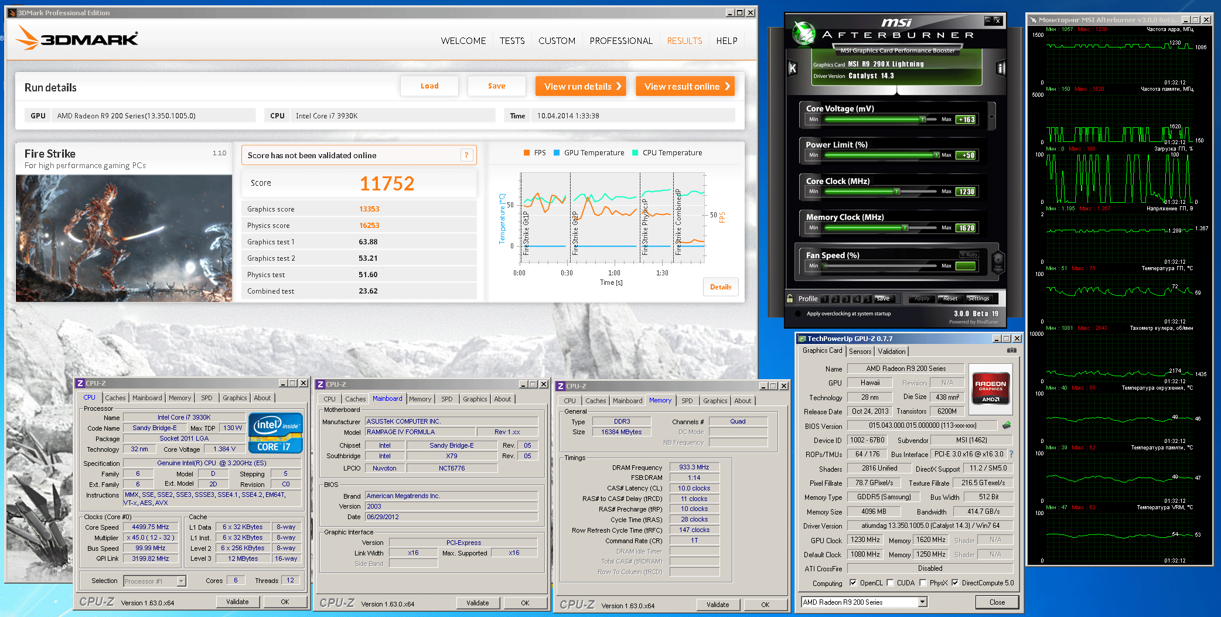Click the Afterburner Reset button
Screen dimensions: 1221x617
tap(950, 299)
